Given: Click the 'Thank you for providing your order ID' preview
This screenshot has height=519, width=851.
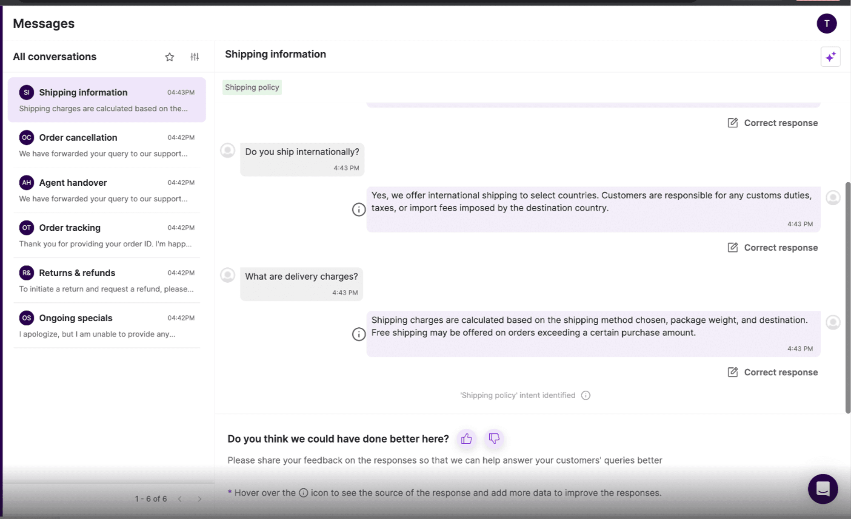Looking at the screenshot, I should point(105,244).
